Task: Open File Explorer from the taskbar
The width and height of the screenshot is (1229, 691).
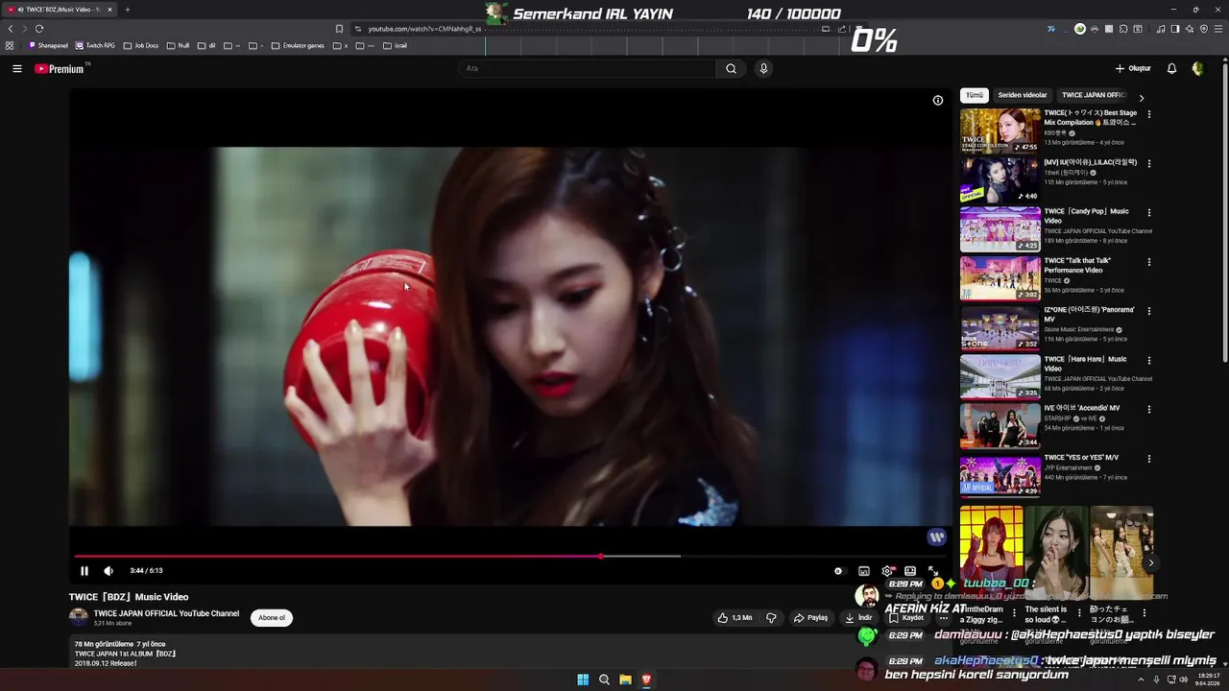Action: click(x=625, y=679)
